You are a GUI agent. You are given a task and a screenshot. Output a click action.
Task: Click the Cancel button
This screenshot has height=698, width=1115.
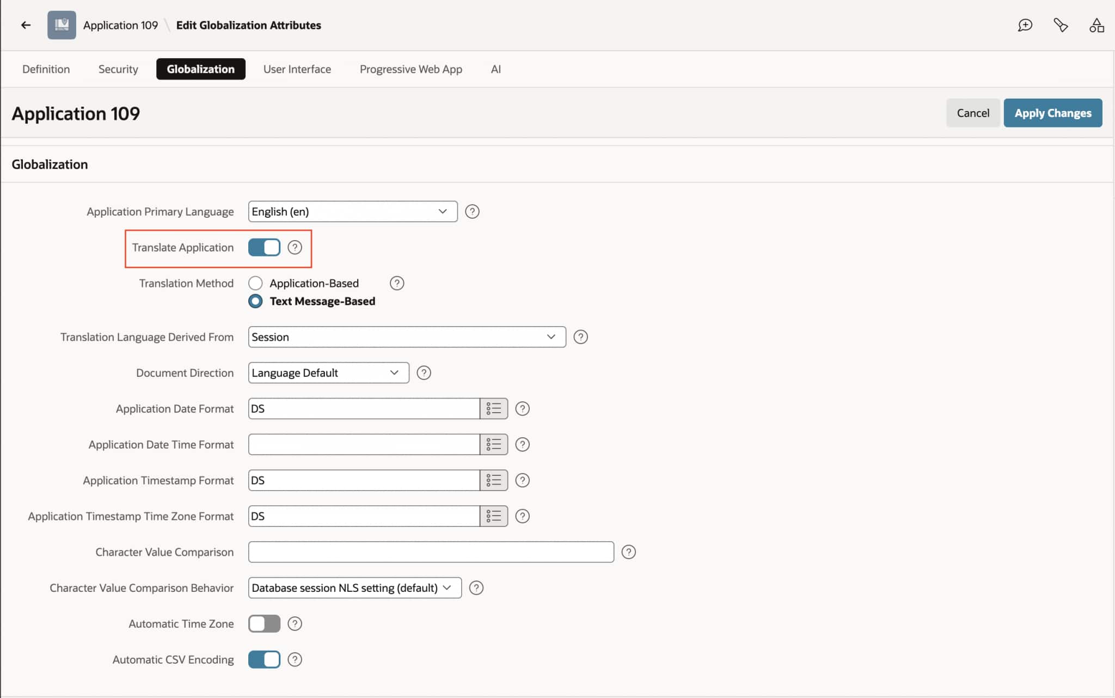point(973,113)
